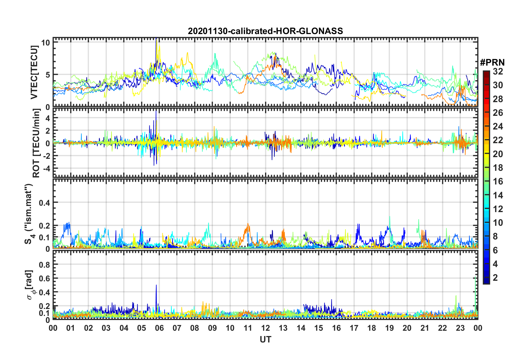Click the S4 axis tick label 0.4
Screen dimensions: 531x355
point(45,203)
